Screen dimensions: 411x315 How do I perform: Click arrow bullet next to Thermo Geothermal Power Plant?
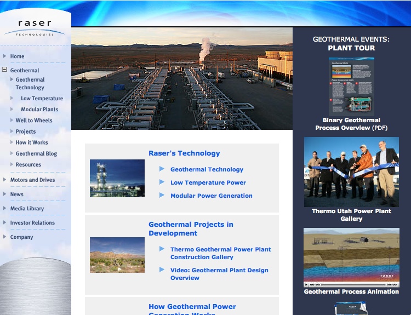162,249
